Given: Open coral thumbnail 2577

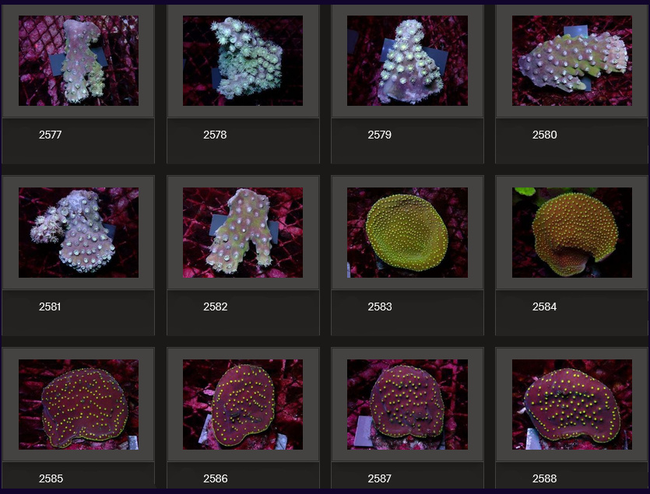Looking at the screenshot, I should (79, 61).
